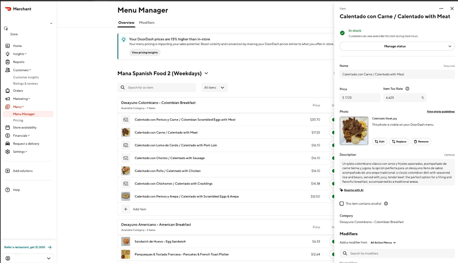458x263 pixels.
Task: Toggle availability for Calentado con Chicharron
Action: pyautogui.click(x=332, y=184)
